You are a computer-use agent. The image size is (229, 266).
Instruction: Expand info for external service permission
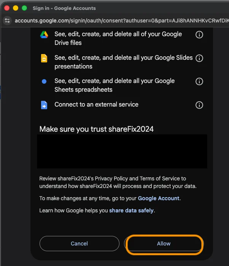point(199,105)
